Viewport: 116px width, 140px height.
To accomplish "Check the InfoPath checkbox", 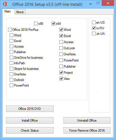I will coord(11,63).
